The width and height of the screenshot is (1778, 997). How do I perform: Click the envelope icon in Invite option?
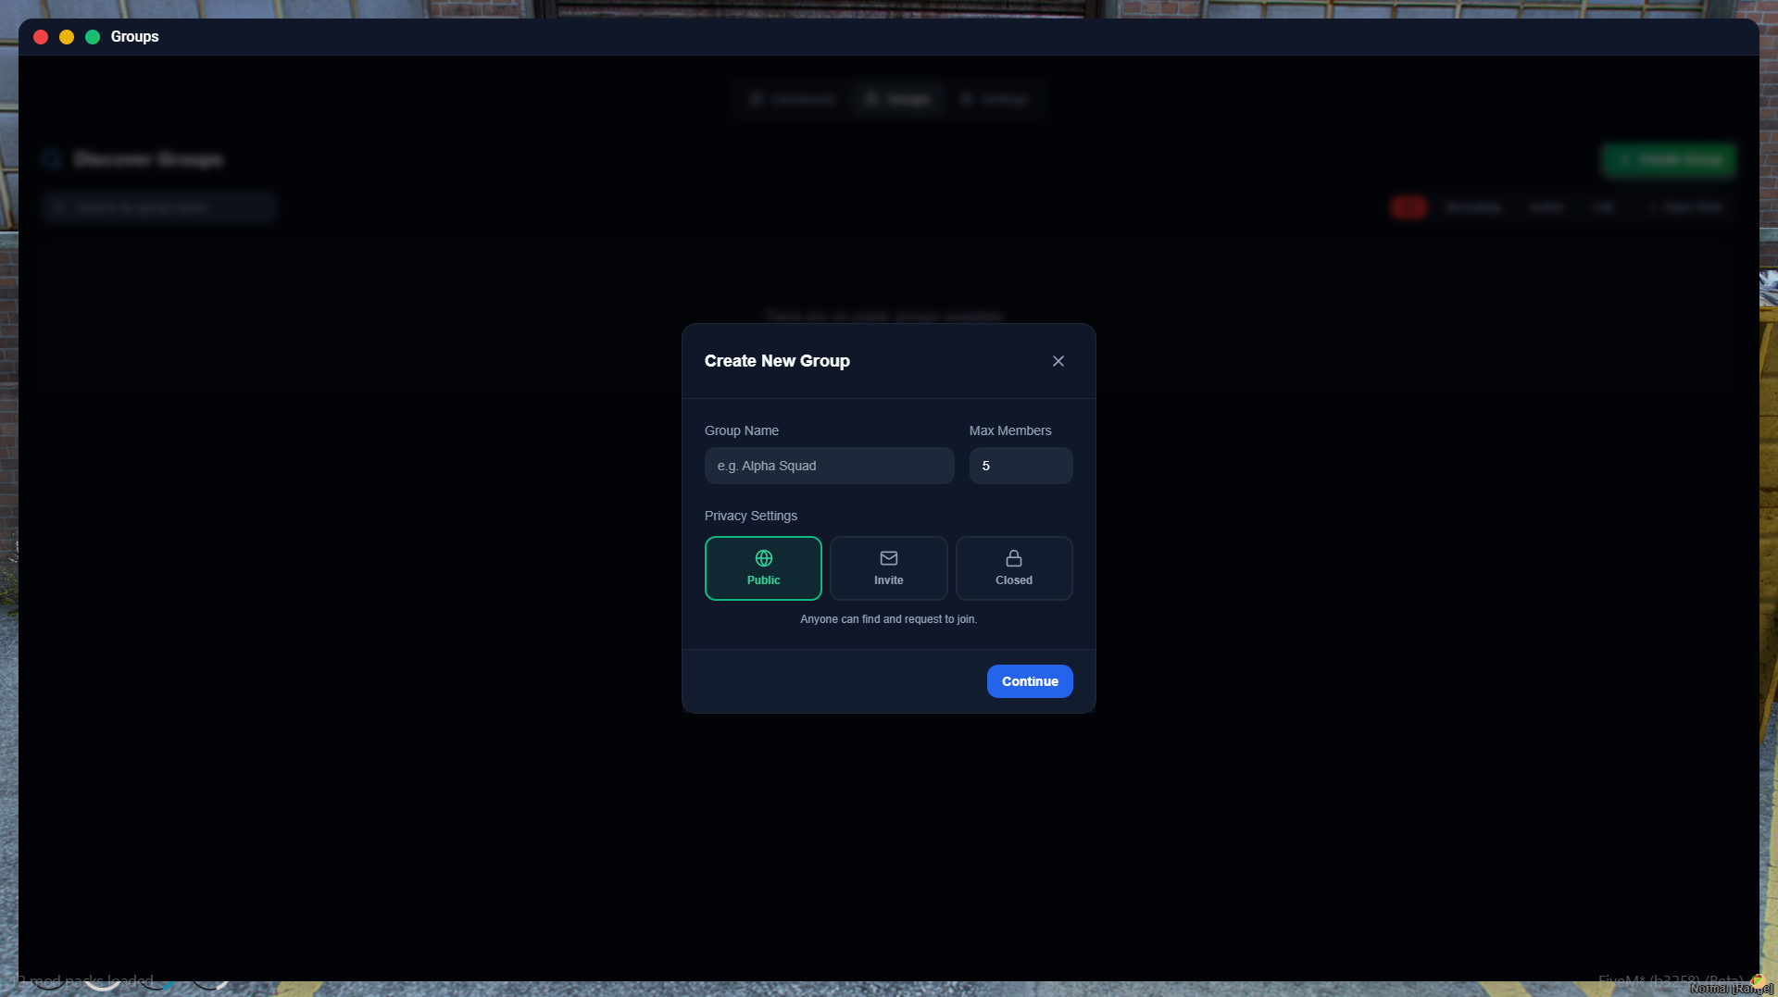pyautogui.click(x=889, y=558)
